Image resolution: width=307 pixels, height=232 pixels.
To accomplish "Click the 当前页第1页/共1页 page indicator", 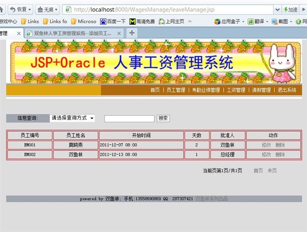I will pos(222,171).
